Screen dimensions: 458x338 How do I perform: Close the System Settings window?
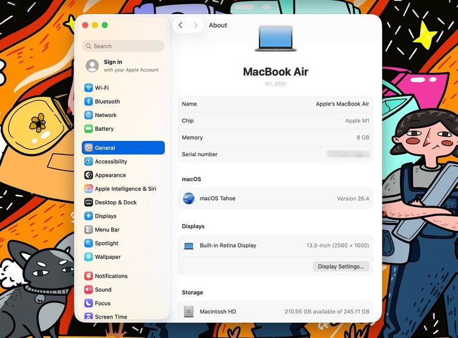coord(85,25)
